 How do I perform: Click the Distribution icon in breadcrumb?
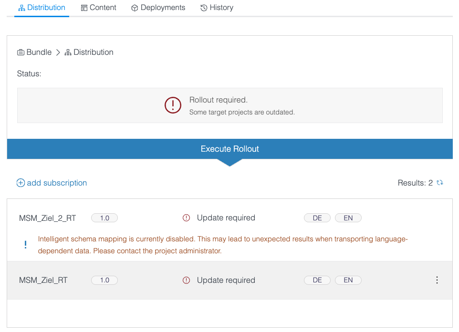(x=68, y=52)
